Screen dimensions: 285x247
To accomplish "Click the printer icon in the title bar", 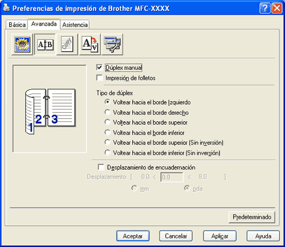I will pos(6,8).
